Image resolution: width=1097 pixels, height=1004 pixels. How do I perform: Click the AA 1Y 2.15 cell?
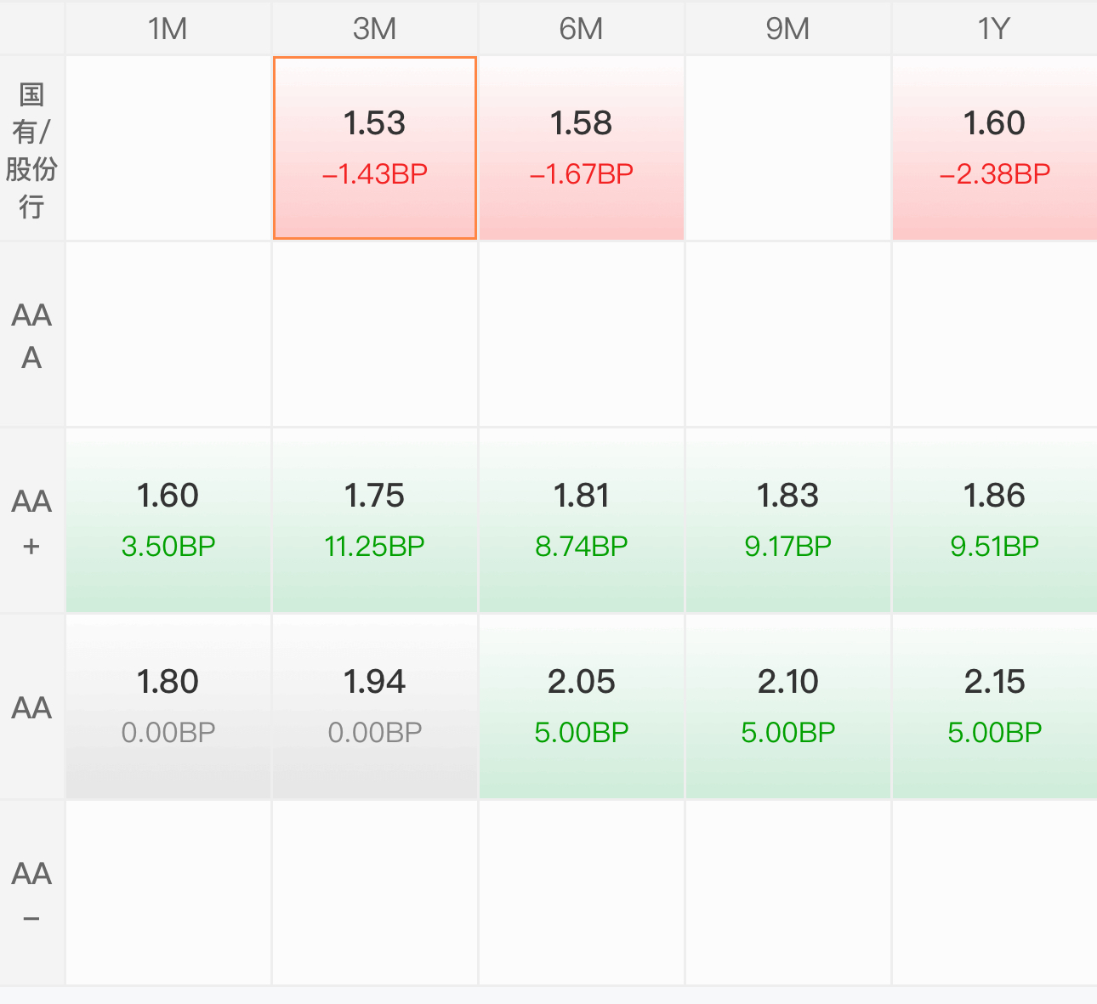click(x=995, y=706)
